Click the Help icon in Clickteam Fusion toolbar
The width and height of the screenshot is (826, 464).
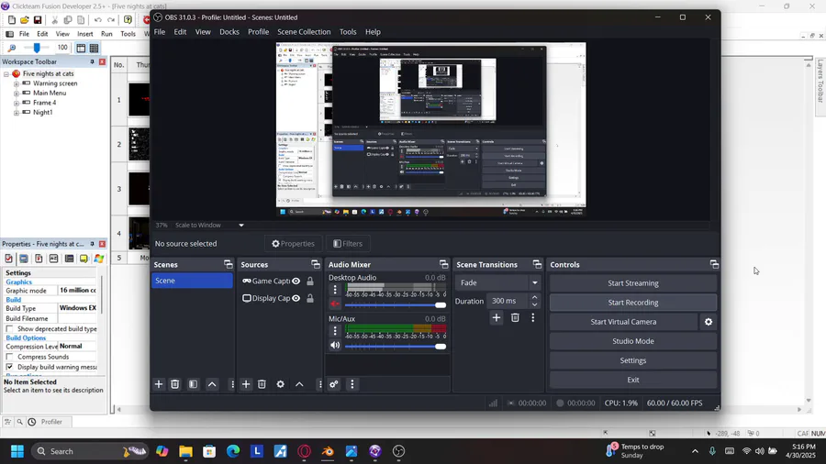128,20
